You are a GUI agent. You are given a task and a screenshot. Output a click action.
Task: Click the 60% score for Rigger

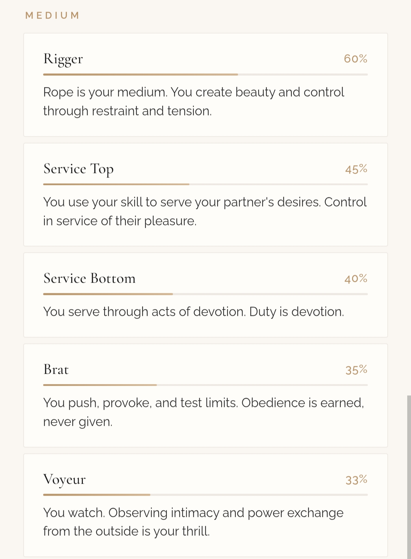356,59
